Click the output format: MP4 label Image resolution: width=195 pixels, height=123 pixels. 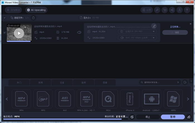click(11, 116)
